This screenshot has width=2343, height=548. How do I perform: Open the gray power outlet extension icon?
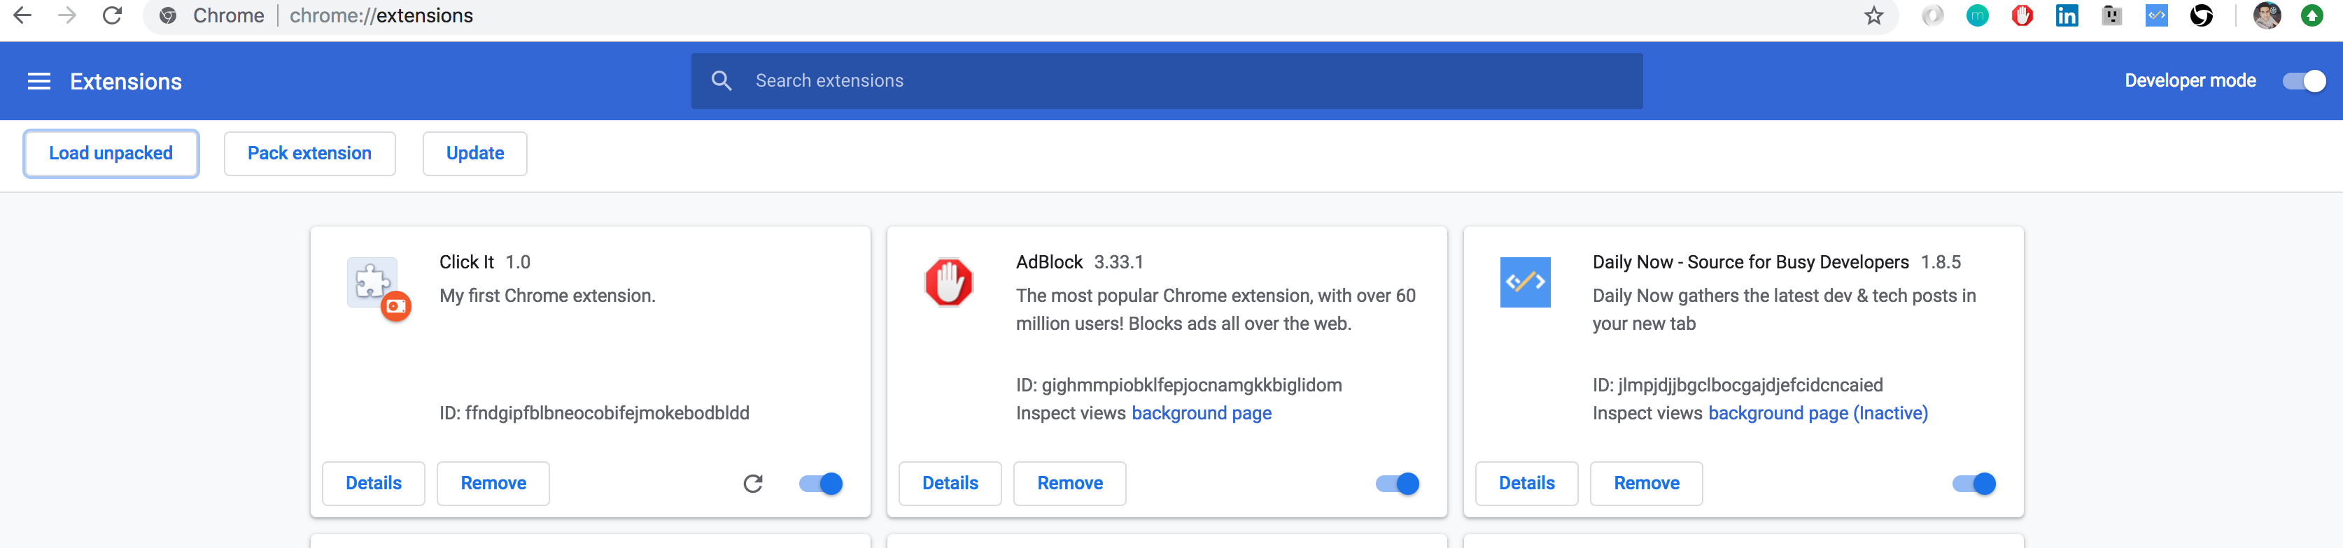(x=2112, y=15)
